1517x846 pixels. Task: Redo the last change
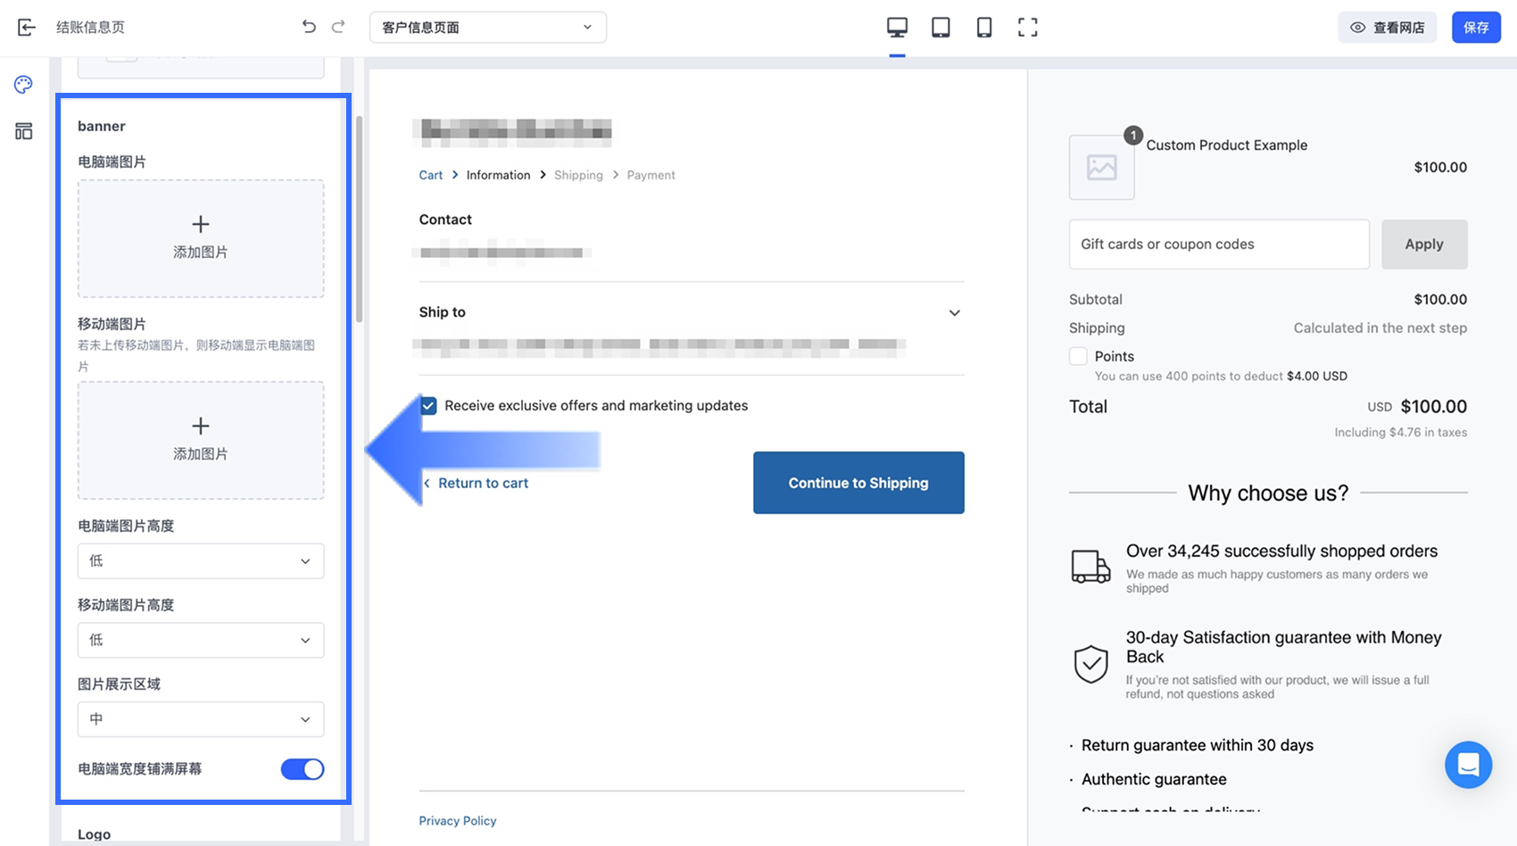click(x=338, y=27)
